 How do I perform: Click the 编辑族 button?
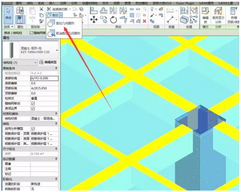tap(206, 15)
